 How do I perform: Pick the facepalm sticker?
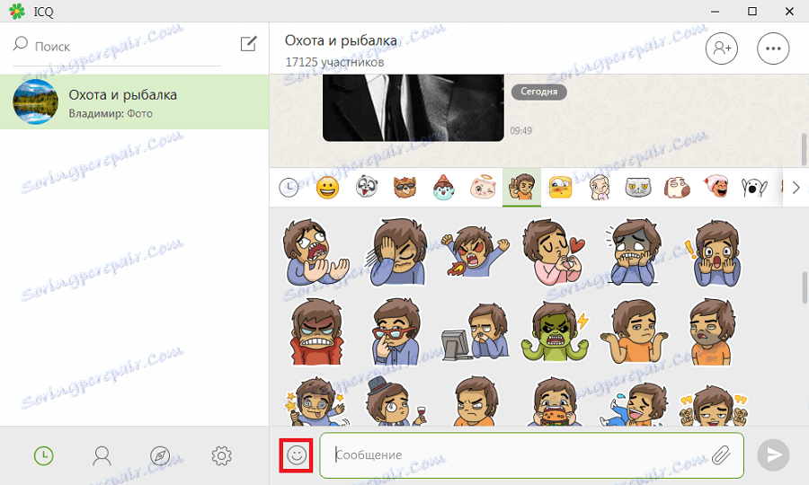tap(397, 251)
